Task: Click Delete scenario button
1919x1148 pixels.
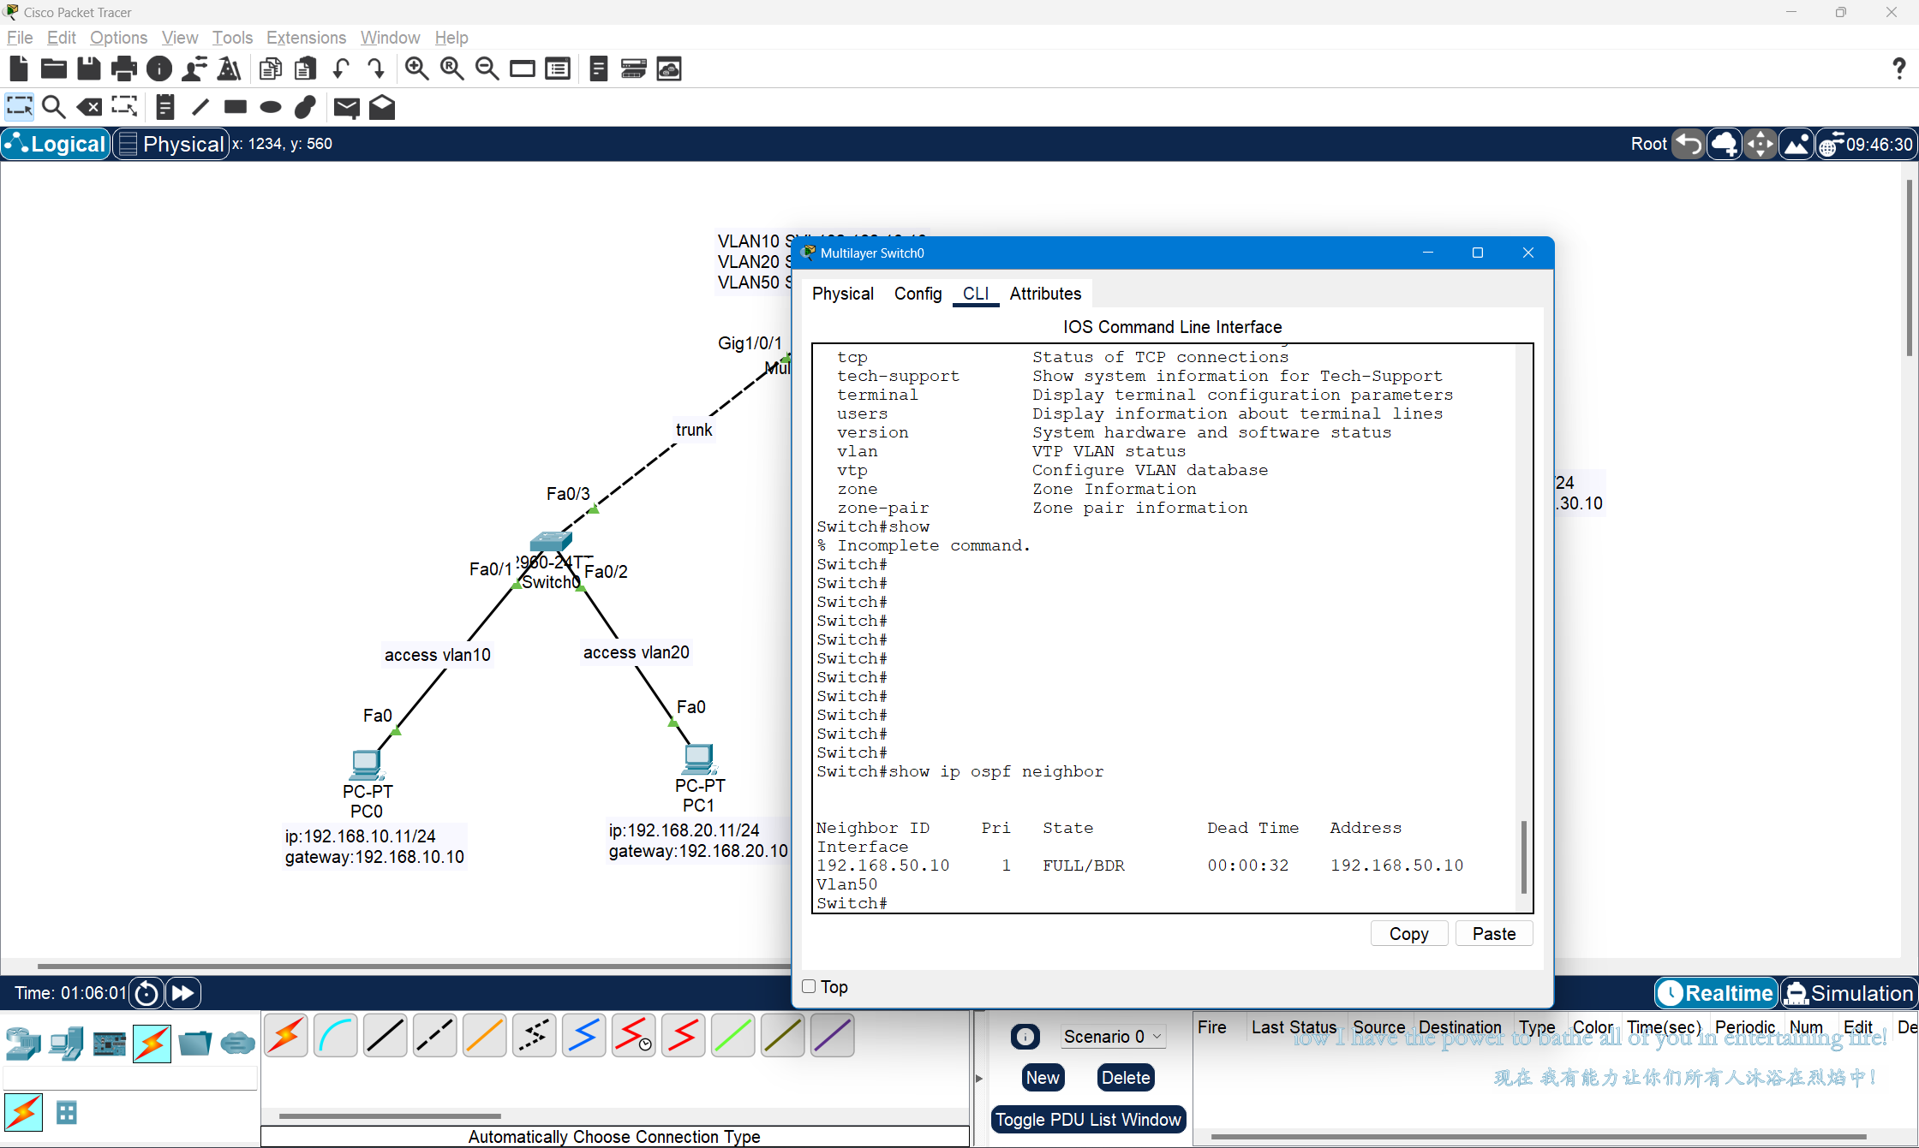Action: [1126, 1078]
